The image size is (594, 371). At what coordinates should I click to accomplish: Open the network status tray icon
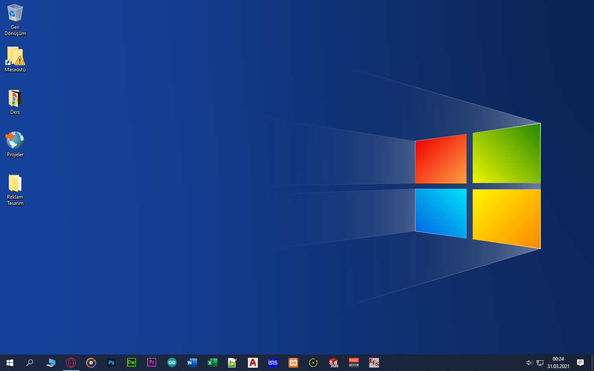pos(540,363)
